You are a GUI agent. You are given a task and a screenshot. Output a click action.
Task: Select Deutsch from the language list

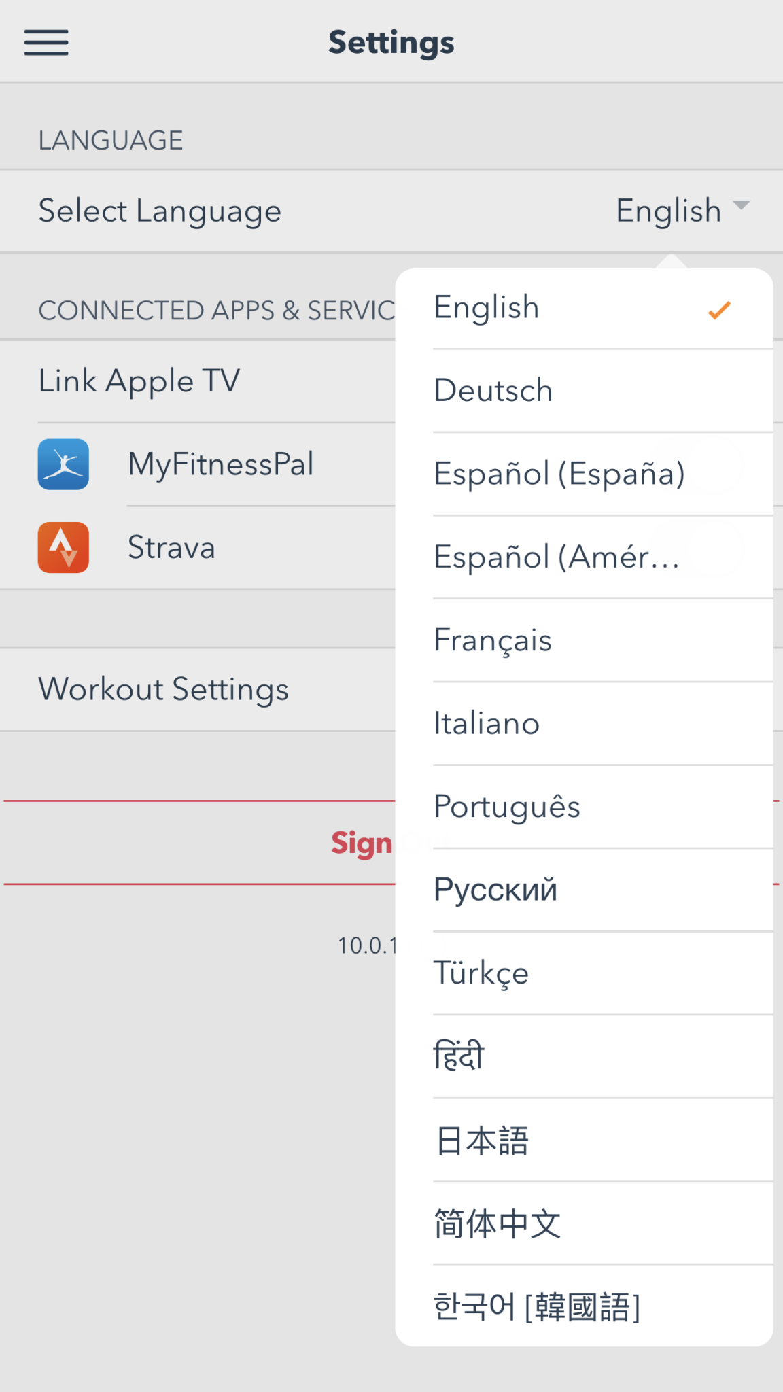tap(493, 391)
